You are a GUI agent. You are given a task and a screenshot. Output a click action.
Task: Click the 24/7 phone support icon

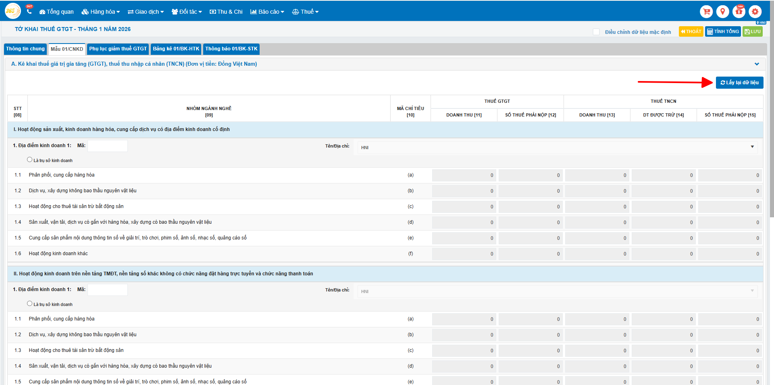coord(29,11)
